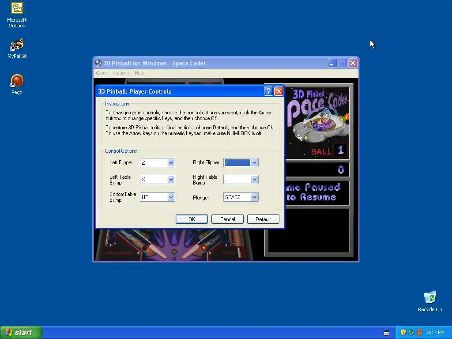The width and height of the screenshot is (452, 339).
Task: Click the magnifier tray icon
Action: click(x=419, y=332)
